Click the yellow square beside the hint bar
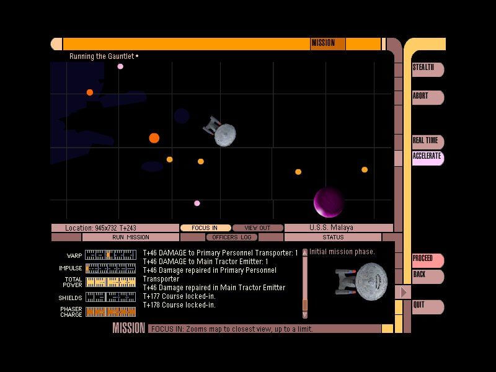496x372 pixels. (x=387, y=329)
